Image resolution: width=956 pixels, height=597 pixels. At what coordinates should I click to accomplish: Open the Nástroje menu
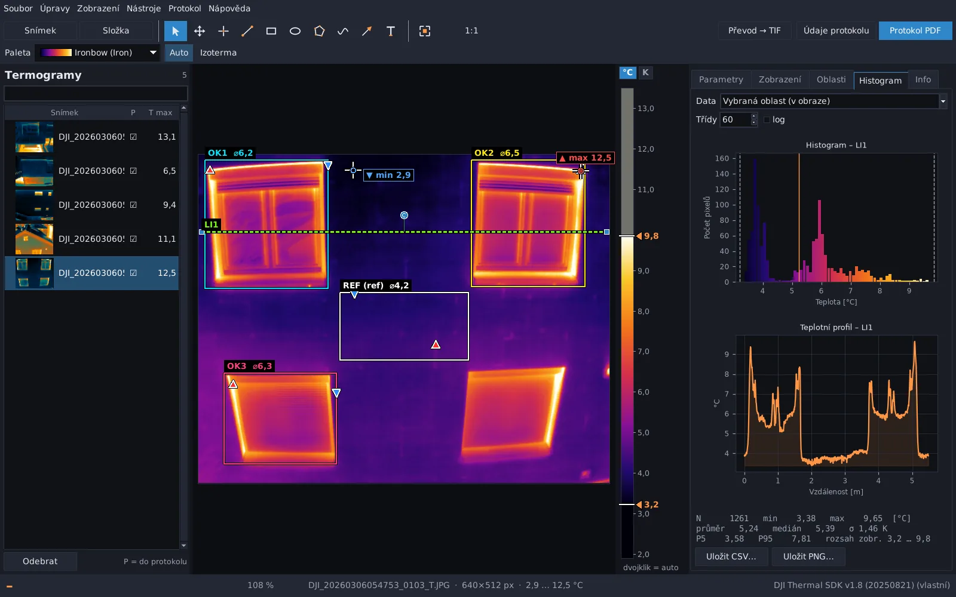(143, 8)
